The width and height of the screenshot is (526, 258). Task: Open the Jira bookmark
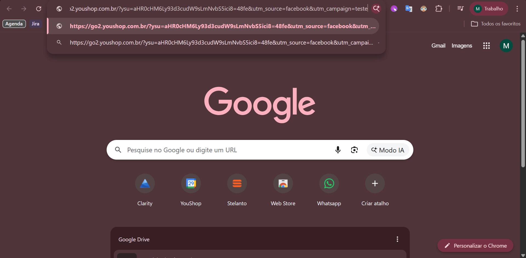[x=35, y=24]
